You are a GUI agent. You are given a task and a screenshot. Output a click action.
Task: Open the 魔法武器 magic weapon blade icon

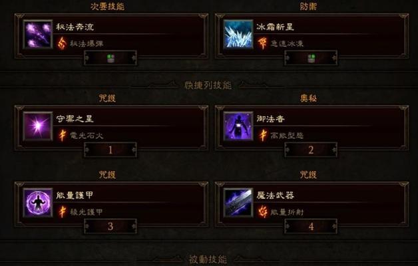point(238,203)
